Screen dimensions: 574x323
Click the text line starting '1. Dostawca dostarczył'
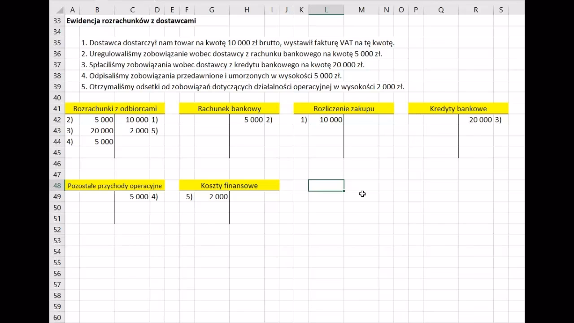point(238,43)
